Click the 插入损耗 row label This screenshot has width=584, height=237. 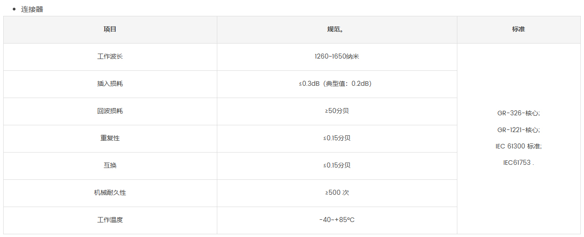click(110, 84)
